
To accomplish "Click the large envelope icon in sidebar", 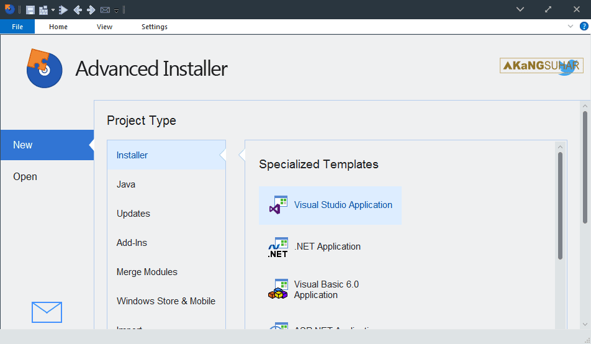I will click(47, 312).
